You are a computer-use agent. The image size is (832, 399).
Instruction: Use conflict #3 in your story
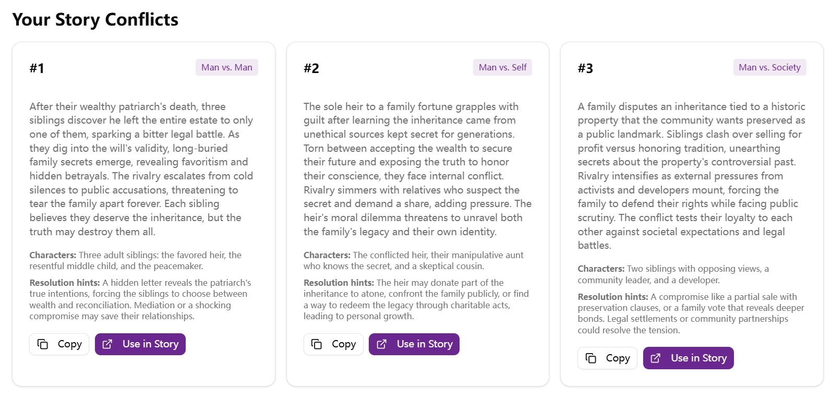(688, 358)
